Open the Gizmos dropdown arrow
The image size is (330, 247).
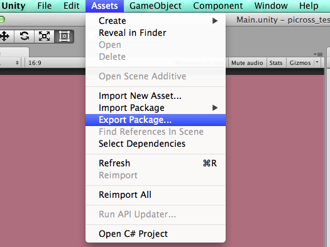click(317, 62)
